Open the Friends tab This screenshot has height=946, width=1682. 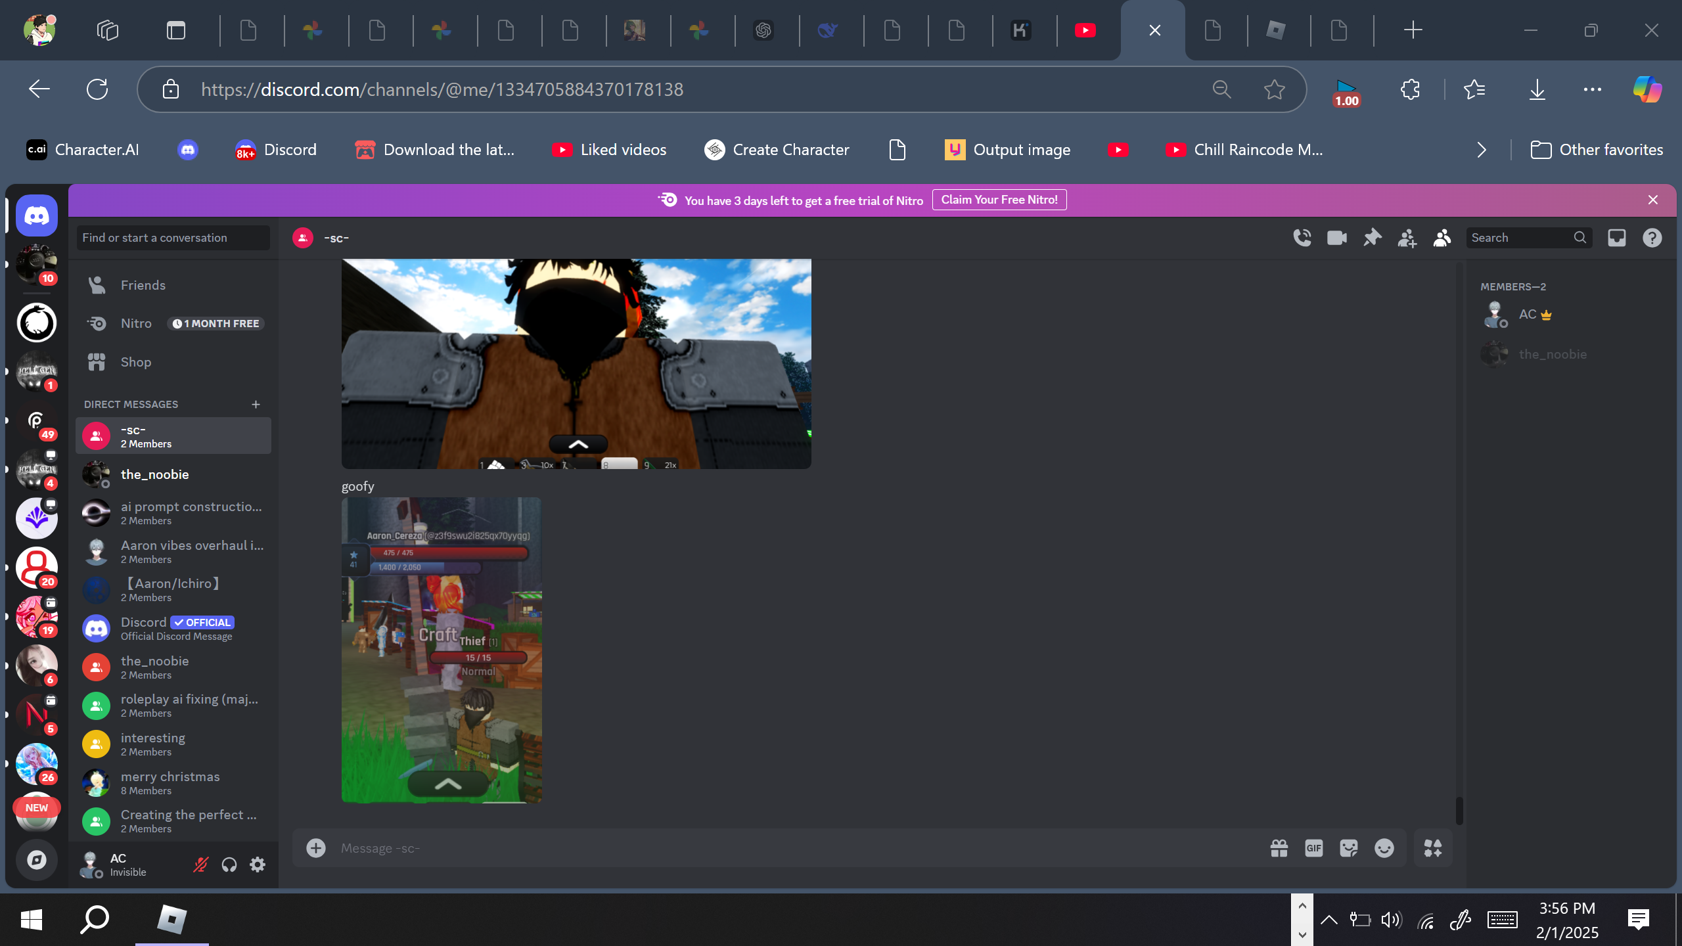pyautogui.click(x=143, y=285)
